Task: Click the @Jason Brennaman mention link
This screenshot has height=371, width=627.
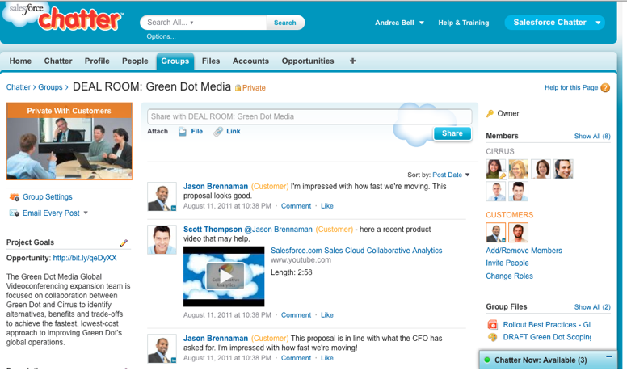Action: pos(278,230)
